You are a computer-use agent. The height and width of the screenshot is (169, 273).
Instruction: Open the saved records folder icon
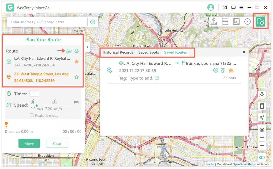point(260,21)
